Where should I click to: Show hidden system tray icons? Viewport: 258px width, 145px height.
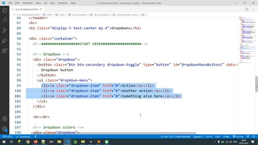pyautogui.click(x=215, y=142)
